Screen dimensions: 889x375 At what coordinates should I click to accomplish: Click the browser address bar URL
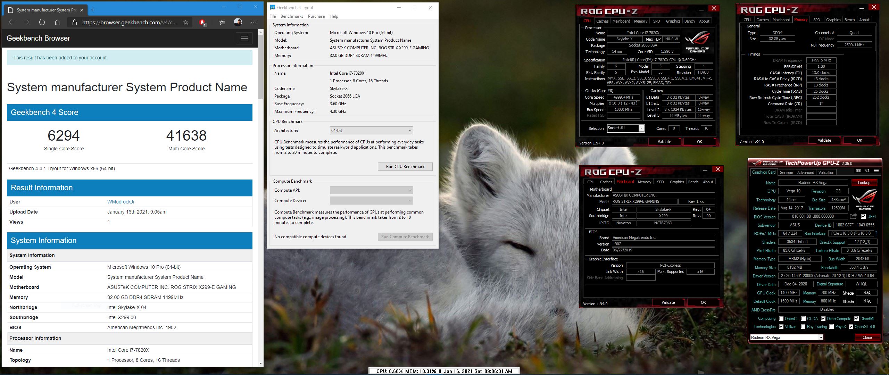[x=129, y=22]
